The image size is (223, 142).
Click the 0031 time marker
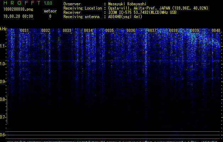click(24, 31)
